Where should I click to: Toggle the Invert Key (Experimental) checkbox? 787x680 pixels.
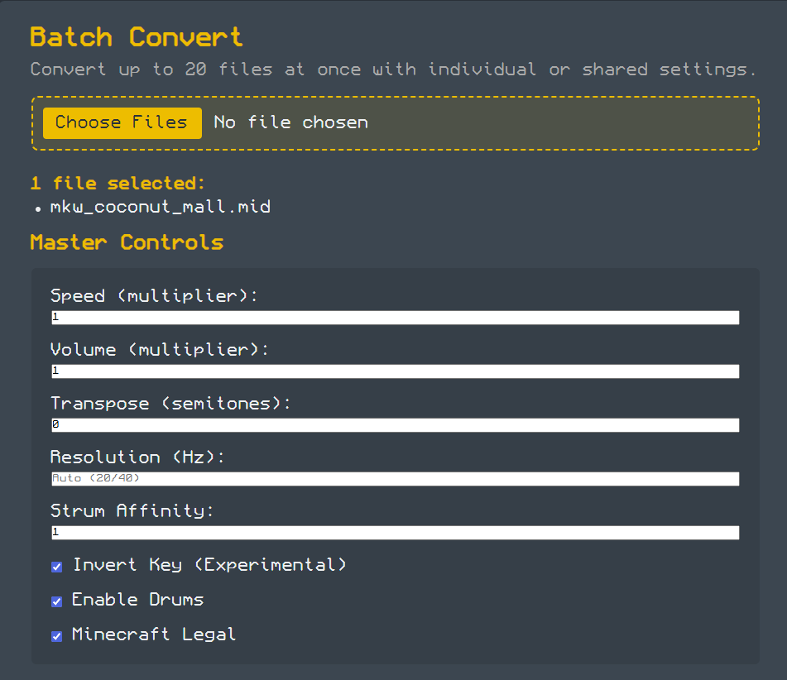(x=56, y=567)
